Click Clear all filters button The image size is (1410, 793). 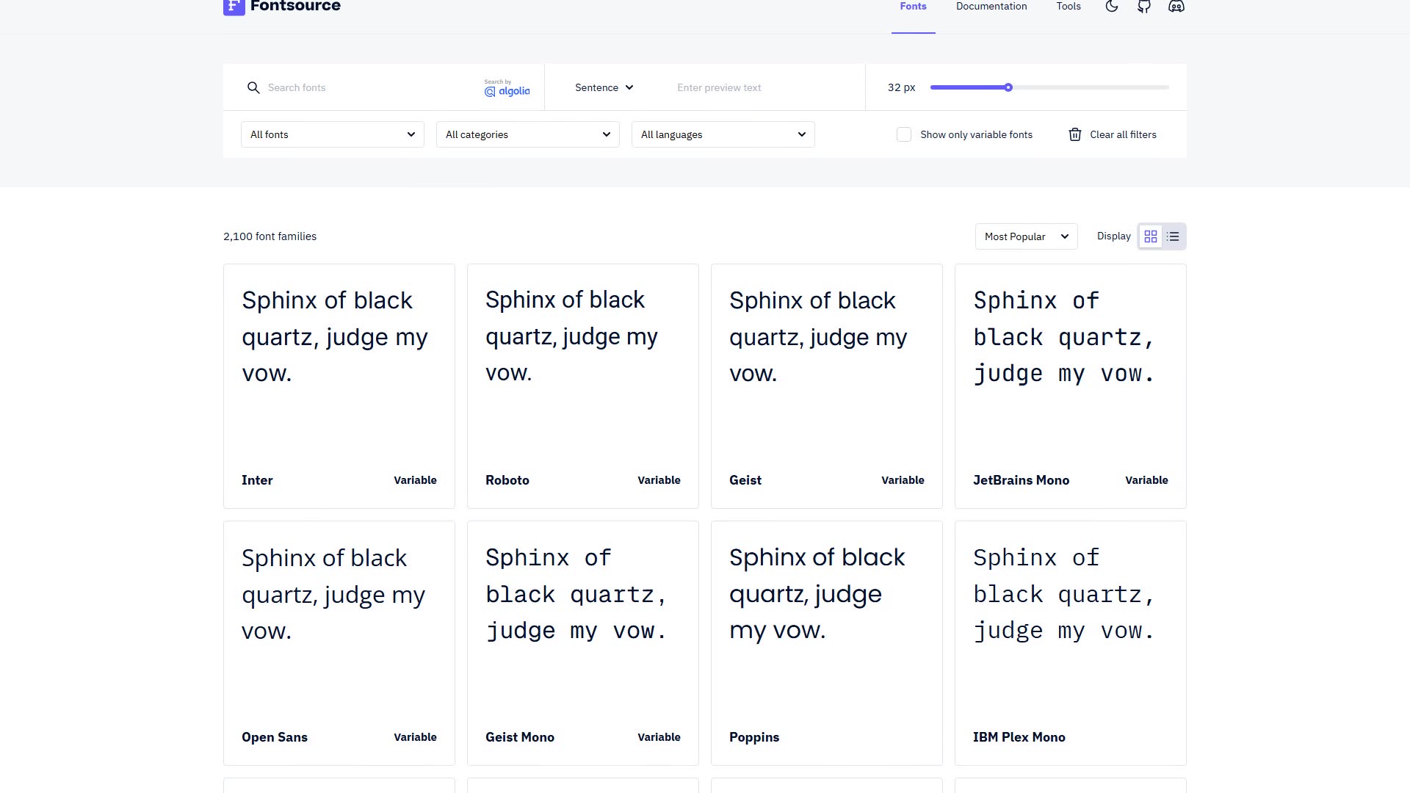(x=1113, y=134)
